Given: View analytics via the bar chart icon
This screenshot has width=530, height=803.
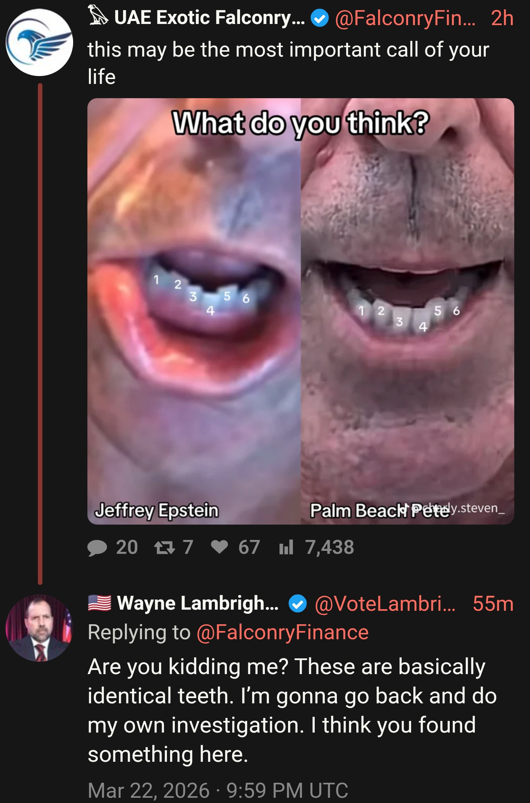Looking at the screenshot, I should tap(286, 547).
